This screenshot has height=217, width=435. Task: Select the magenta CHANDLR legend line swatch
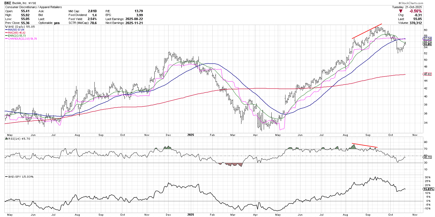(6, 39)
